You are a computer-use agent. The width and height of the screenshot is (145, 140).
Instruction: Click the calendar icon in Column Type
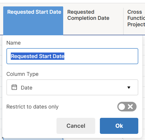(14, 87)
